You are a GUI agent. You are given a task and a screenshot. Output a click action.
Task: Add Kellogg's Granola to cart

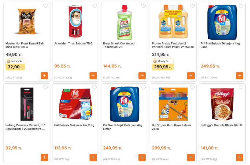coord(240,157)
